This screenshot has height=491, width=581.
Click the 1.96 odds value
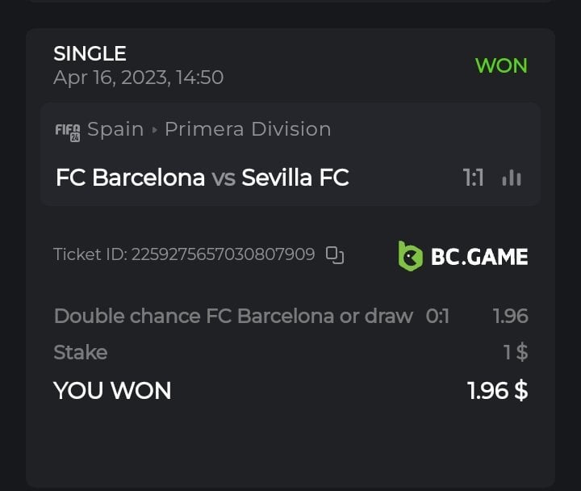click(x=510, y=316)
